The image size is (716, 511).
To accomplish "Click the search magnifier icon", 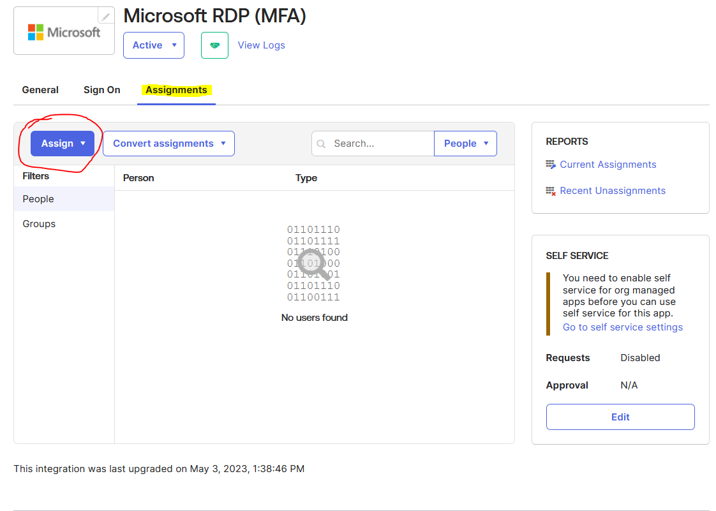I will 322,144.
